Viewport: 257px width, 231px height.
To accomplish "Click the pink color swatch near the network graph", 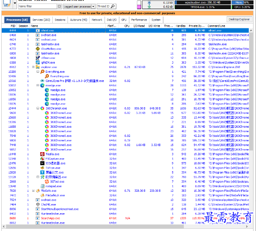I will 139,7.
